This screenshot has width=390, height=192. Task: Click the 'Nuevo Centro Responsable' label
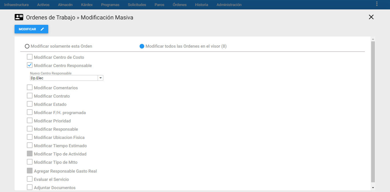[51, 73]
